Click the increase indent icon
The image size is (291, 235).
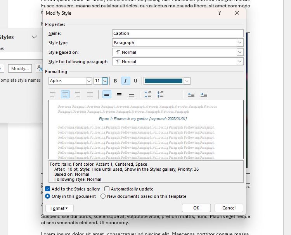(204, 94)
